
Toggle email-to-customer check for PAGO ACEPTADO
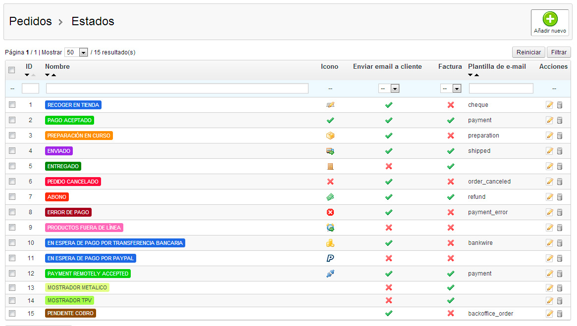click(389, 120)
